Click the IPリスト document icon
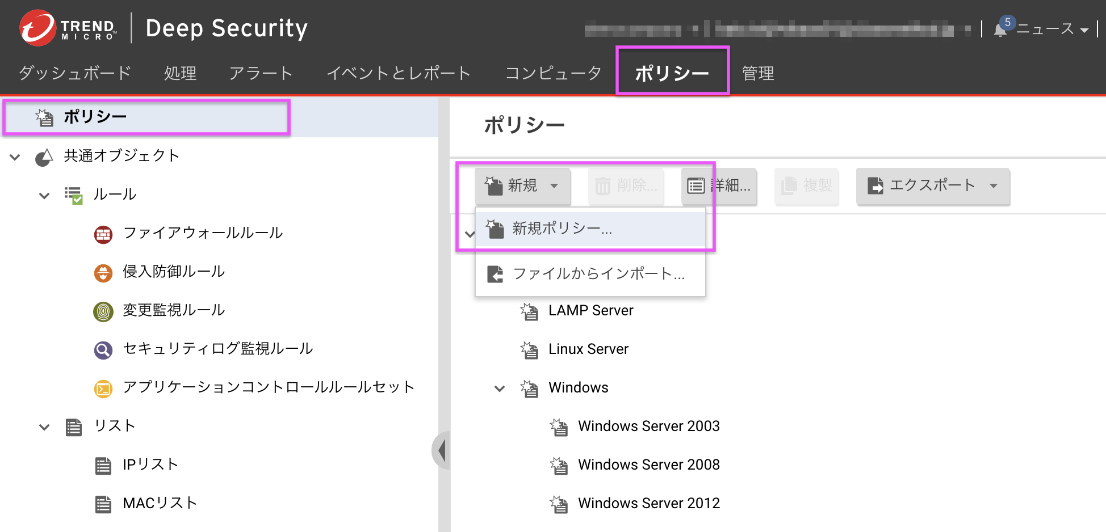This screenshot has width=1106, height=532. [103, 465]
